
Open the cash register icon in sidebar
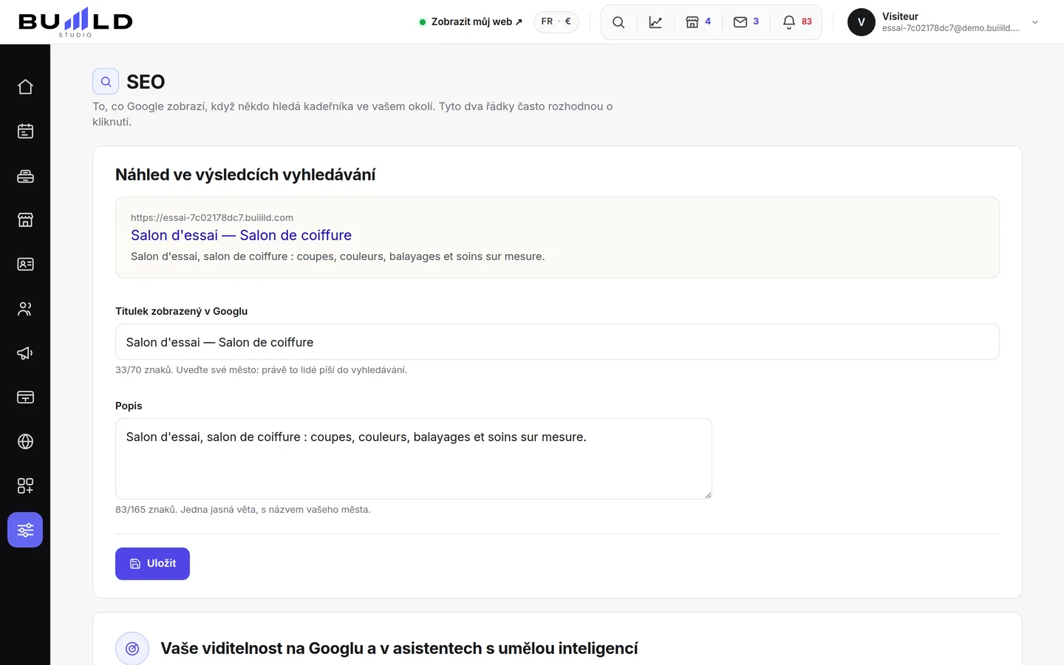tap(25, 176)
